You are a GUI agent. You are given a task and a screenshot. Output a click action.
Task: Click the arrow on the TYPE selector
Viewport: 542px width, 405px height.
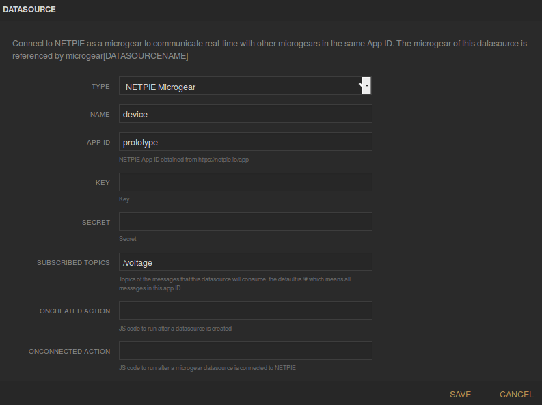(x=366, y=85)
